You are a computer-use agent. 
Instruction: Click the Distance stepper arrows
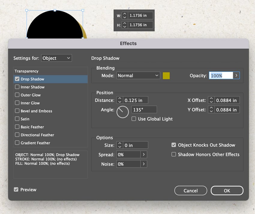(120, 100)
